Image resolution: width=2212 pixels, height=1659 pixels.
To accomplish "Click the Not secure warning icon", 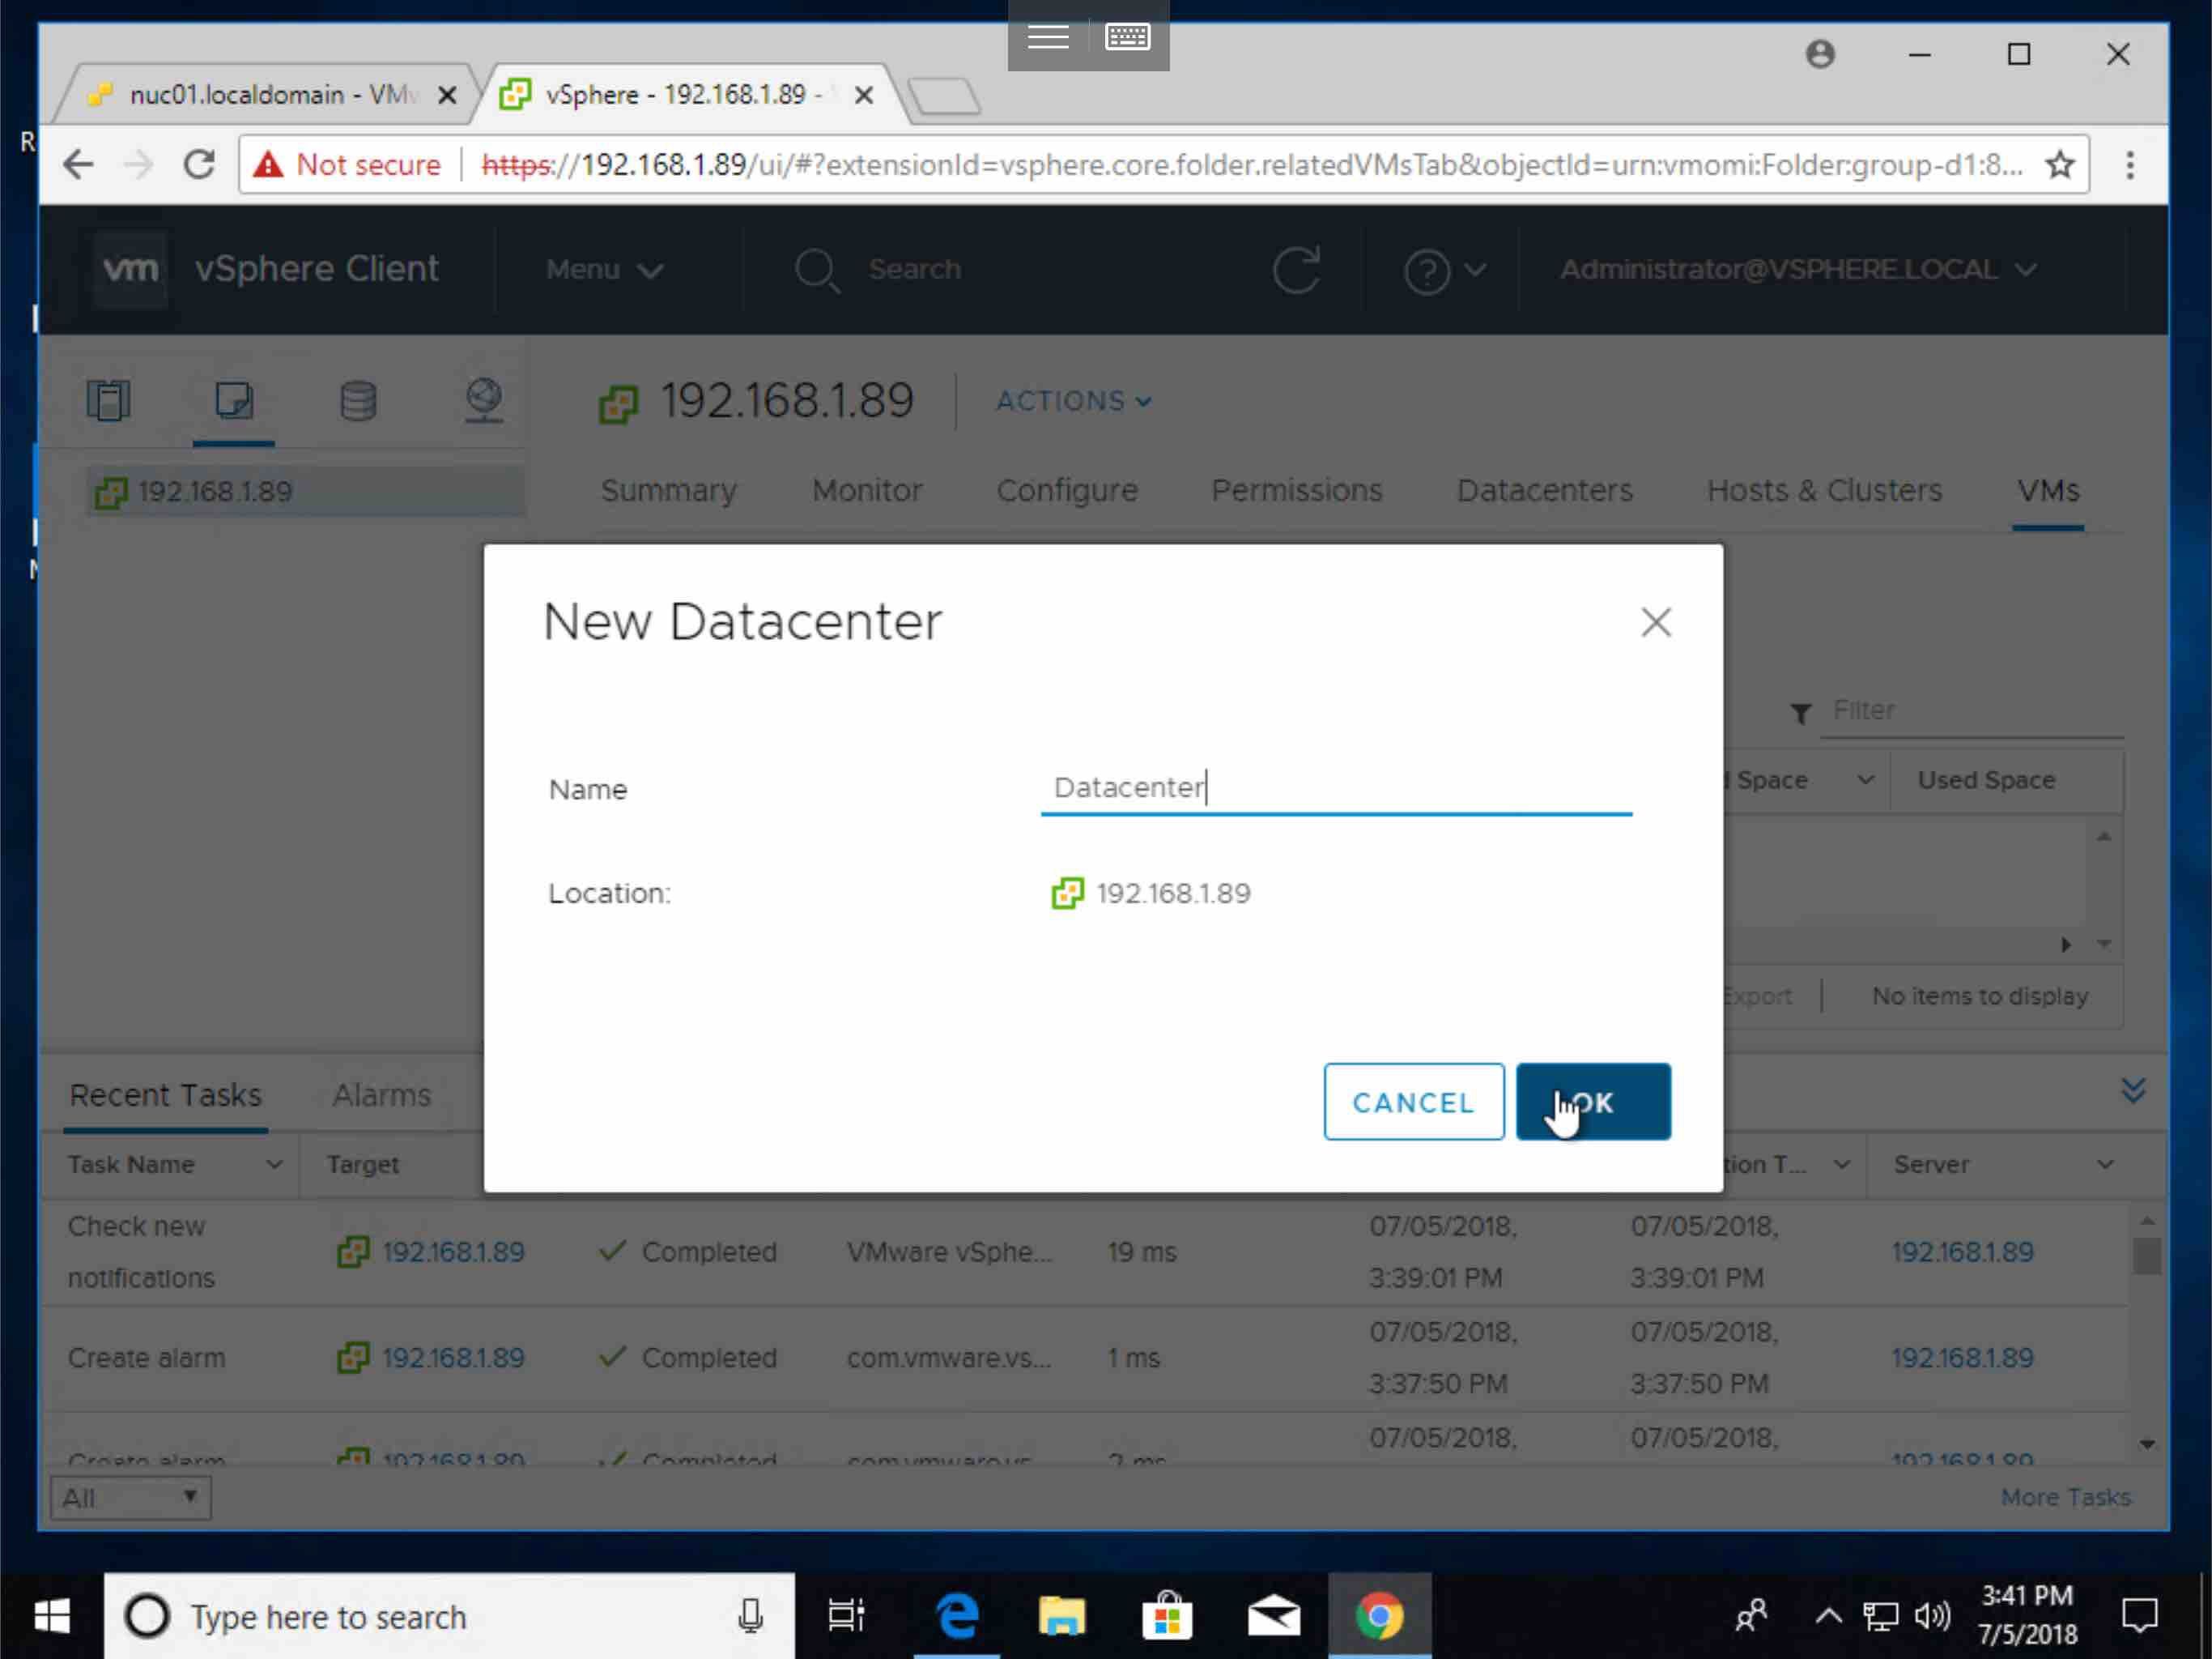I will (267, 164).
